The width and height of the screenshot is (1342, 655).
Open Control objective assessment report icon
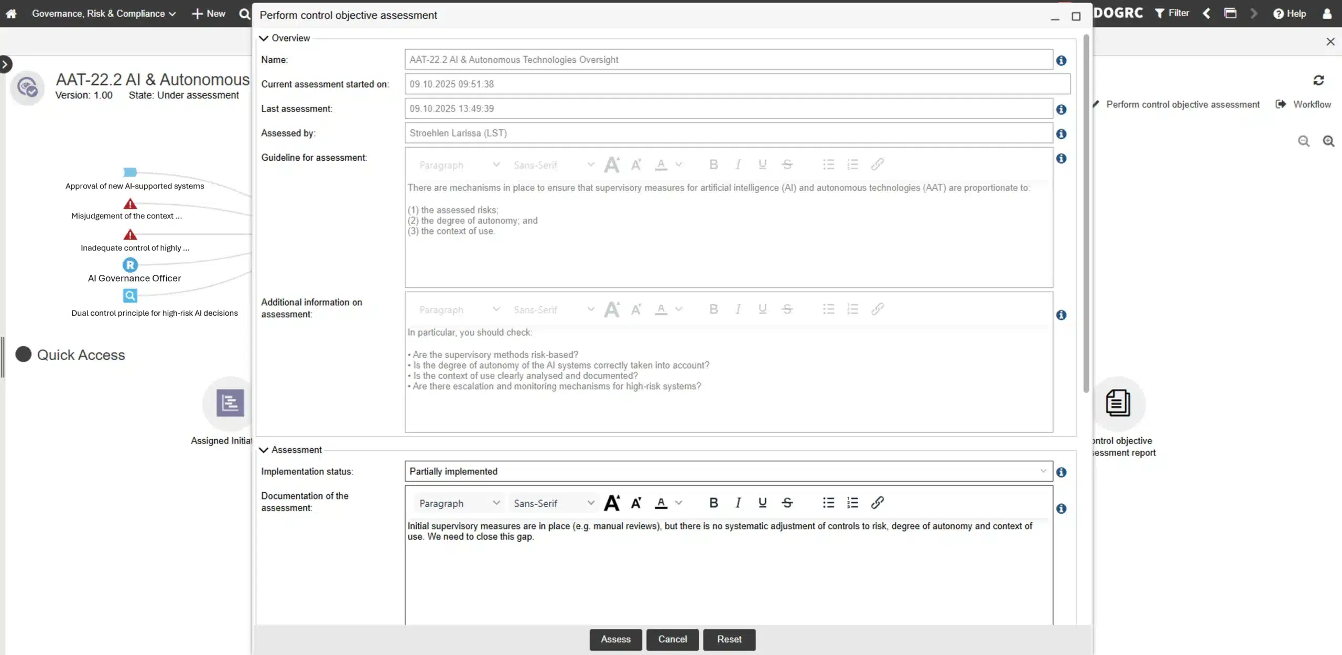click(x=1118, y=403)
